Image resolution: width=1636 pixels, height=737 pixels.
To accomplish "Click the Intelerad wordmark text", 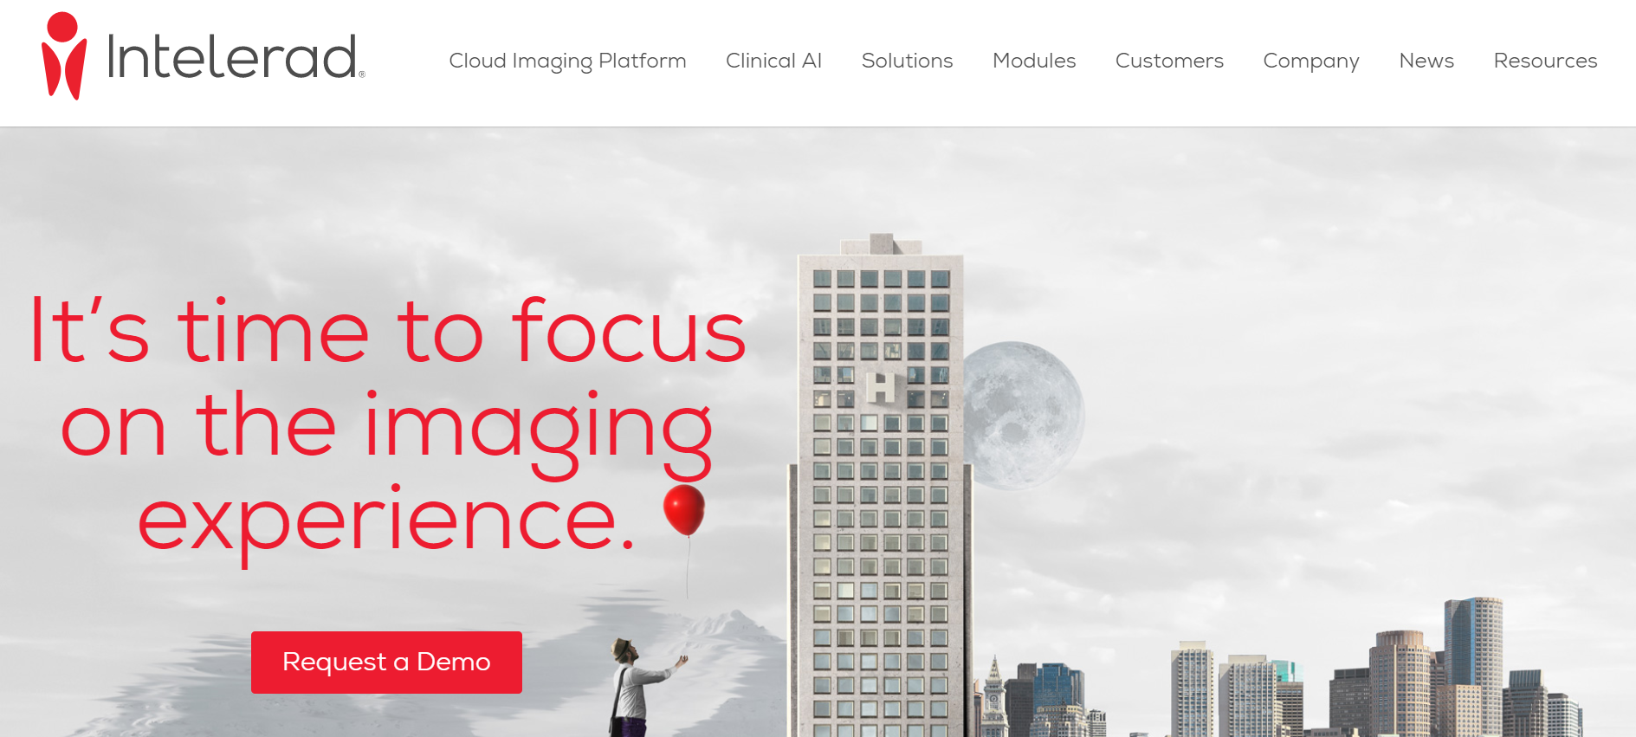I will (234, 57).
